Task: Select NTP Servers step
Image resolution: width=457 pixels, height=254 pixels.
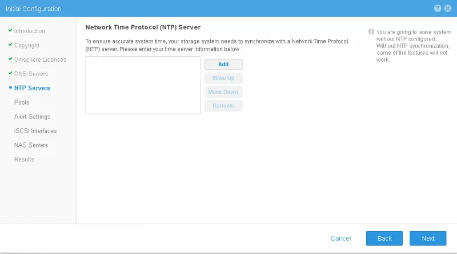Action: click(32, 88)
